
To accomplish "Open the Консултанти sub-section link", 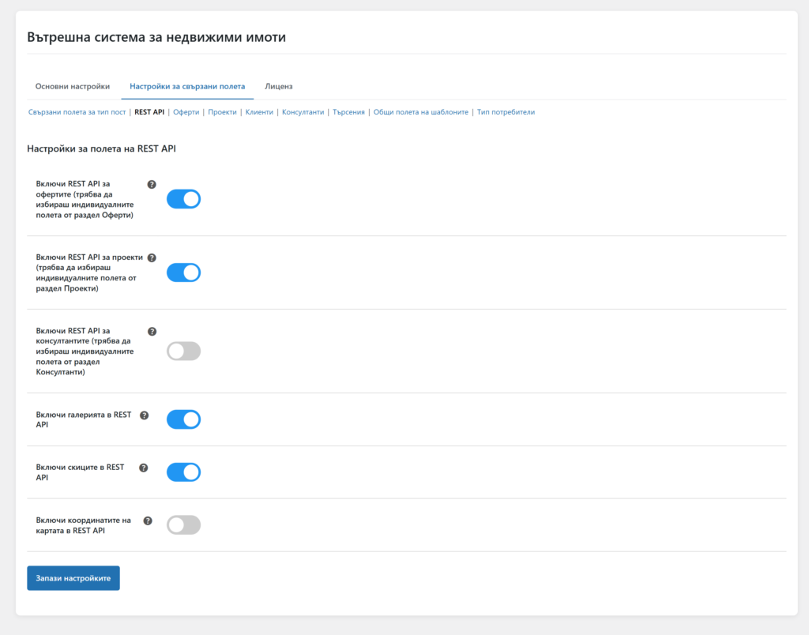I will point(303,112).
